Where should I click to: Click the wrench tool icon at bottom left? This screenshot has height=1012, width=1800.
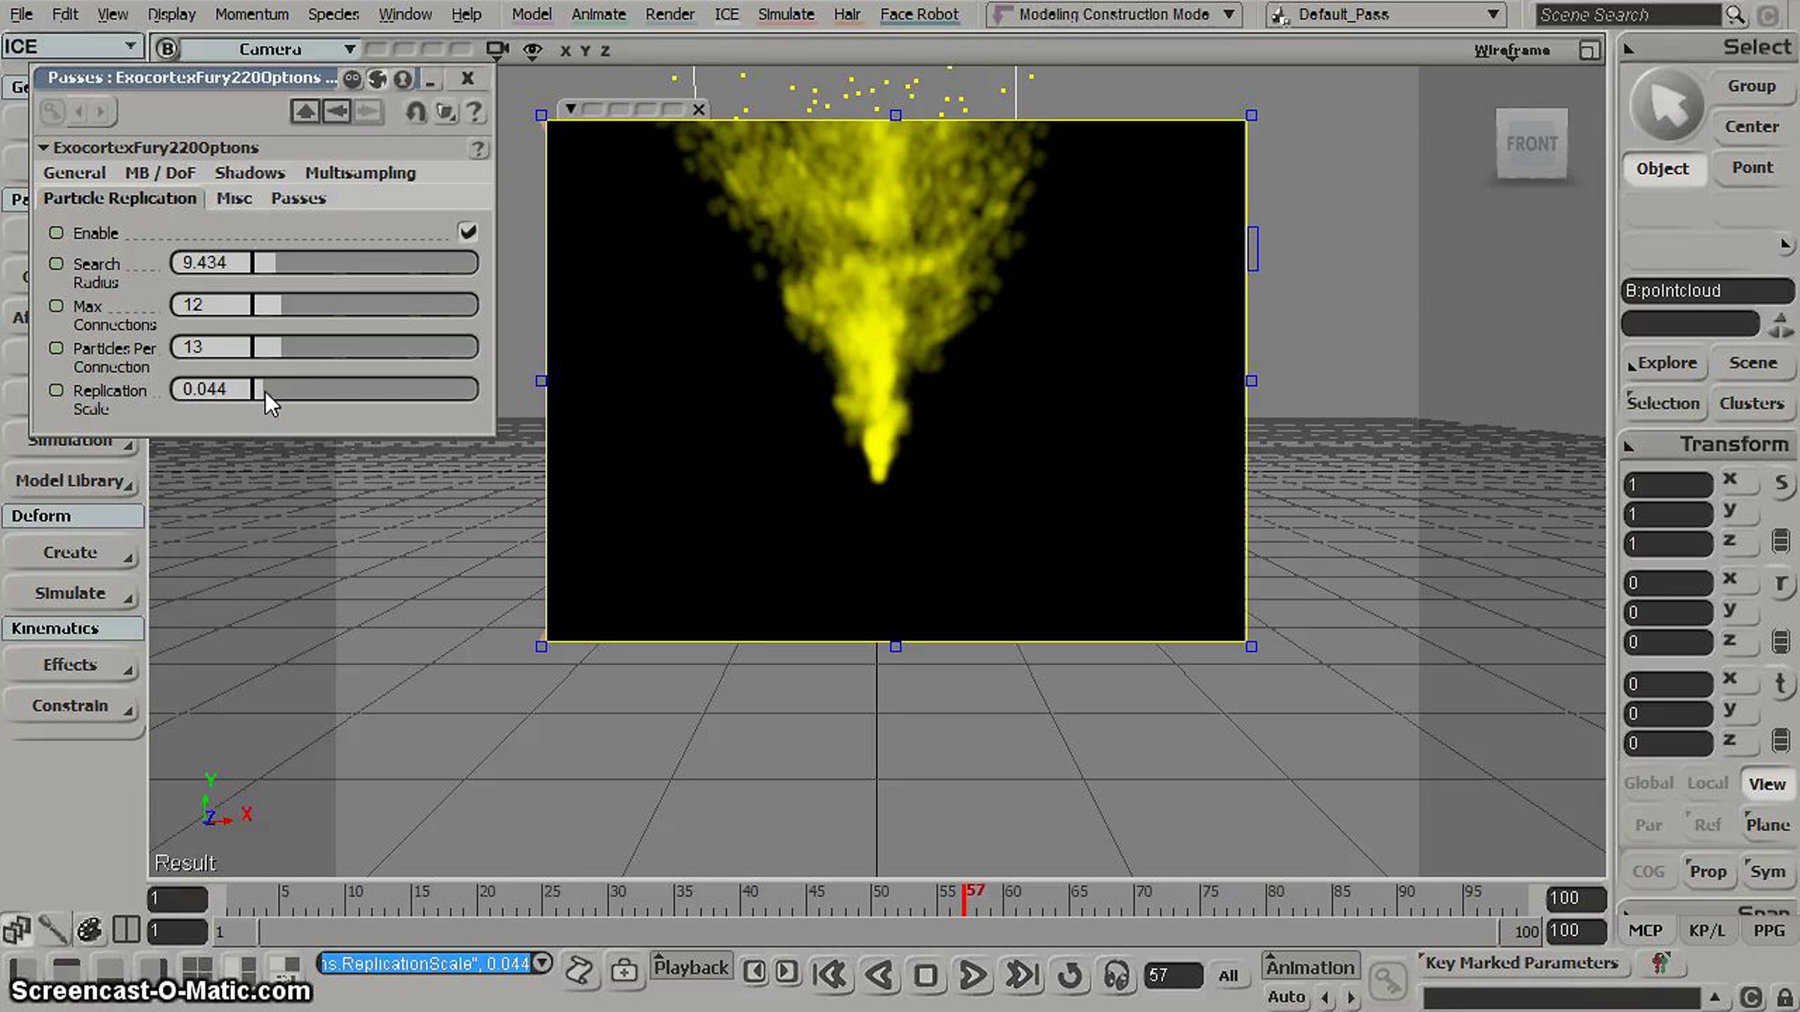52,930
